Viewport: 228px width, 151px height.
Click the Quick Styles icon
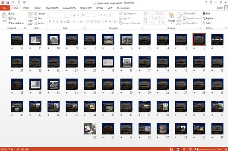click(179, 16)
